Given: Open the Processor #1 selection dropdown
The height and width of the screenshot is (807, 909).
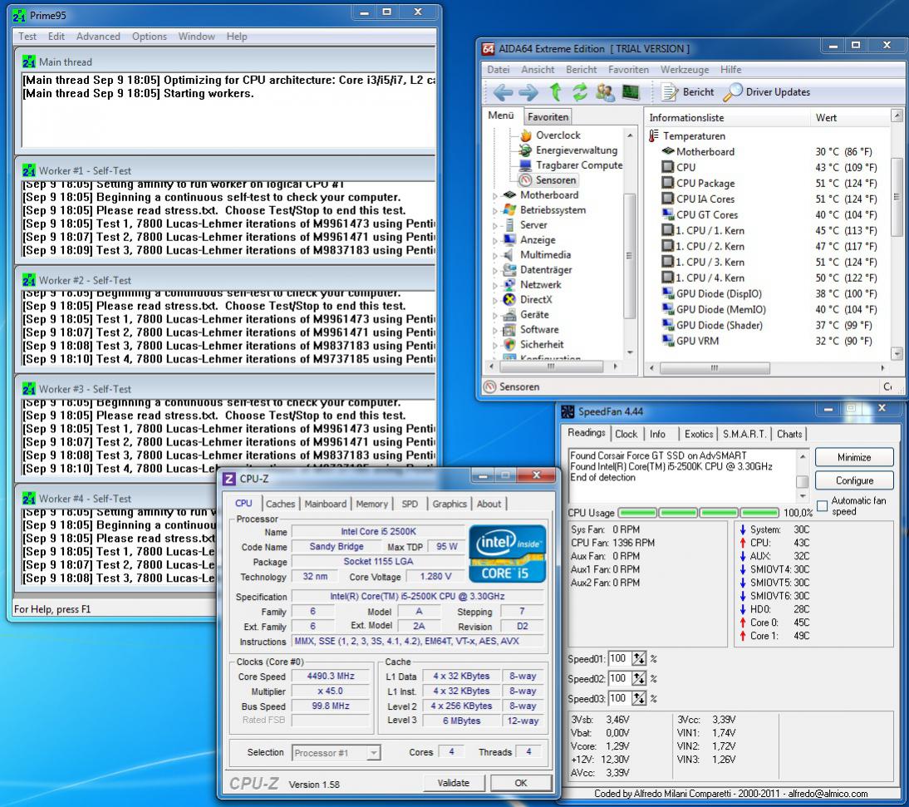Looking at the screenshot, I should (x=373, y=753).
